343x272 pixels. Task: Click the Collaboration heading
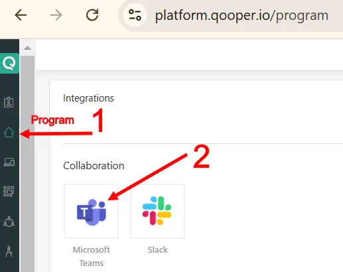(x=94, y=166)
